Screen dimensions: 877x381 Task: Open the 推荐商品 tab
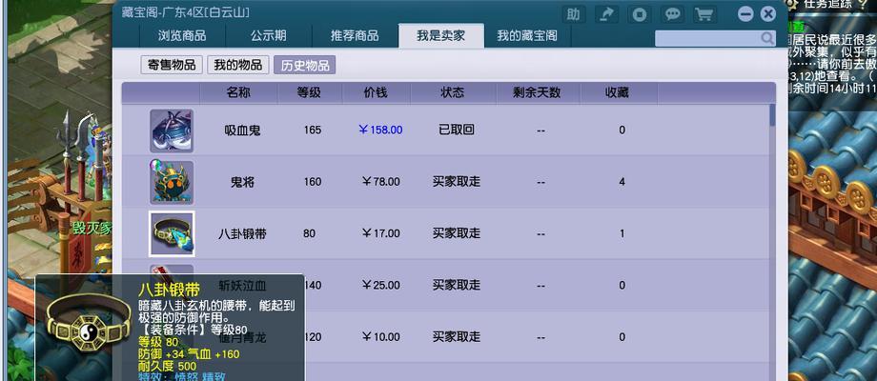click(x=355, y=36)
